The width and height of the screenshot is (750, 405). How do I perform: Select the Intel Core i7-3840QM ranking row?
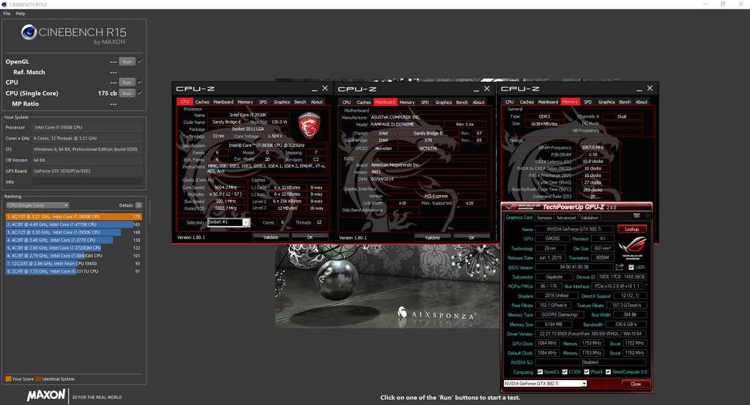point(74,256)
